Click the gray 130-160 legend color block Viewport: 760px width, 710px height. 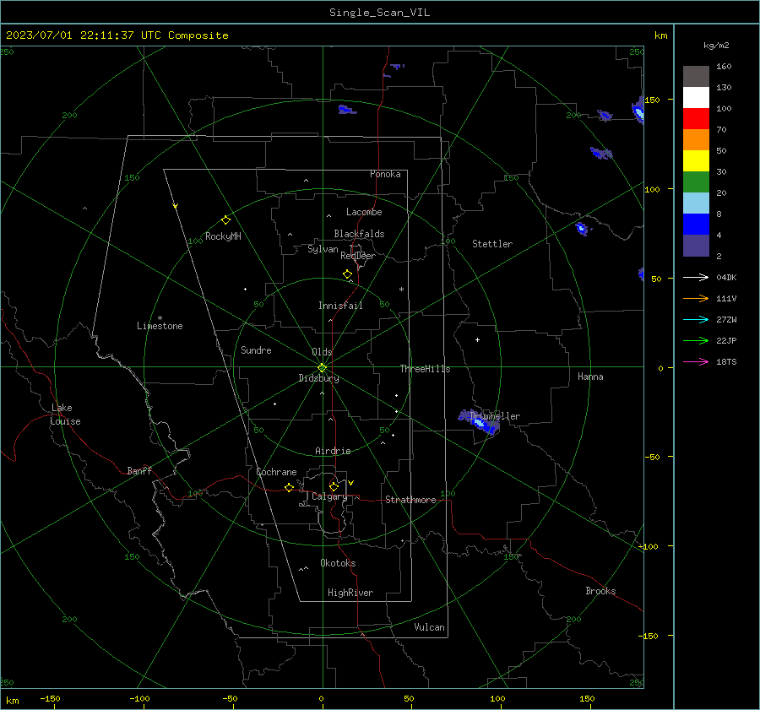696,77
